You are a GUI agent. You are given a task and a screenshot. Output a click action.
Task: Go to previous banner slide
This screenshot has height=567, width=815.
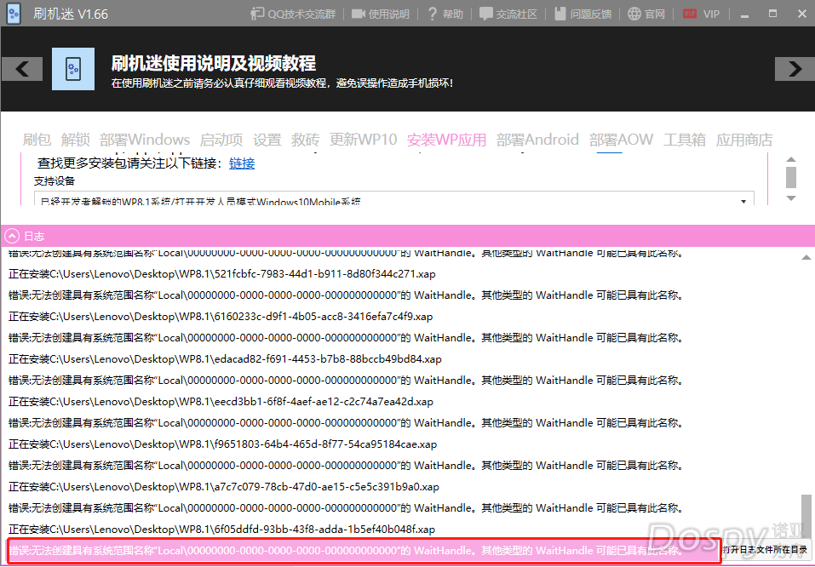22,69
